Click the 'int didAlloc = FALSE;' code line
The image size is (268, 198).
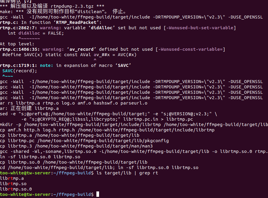pyautogui.click(x=36, y=33)
